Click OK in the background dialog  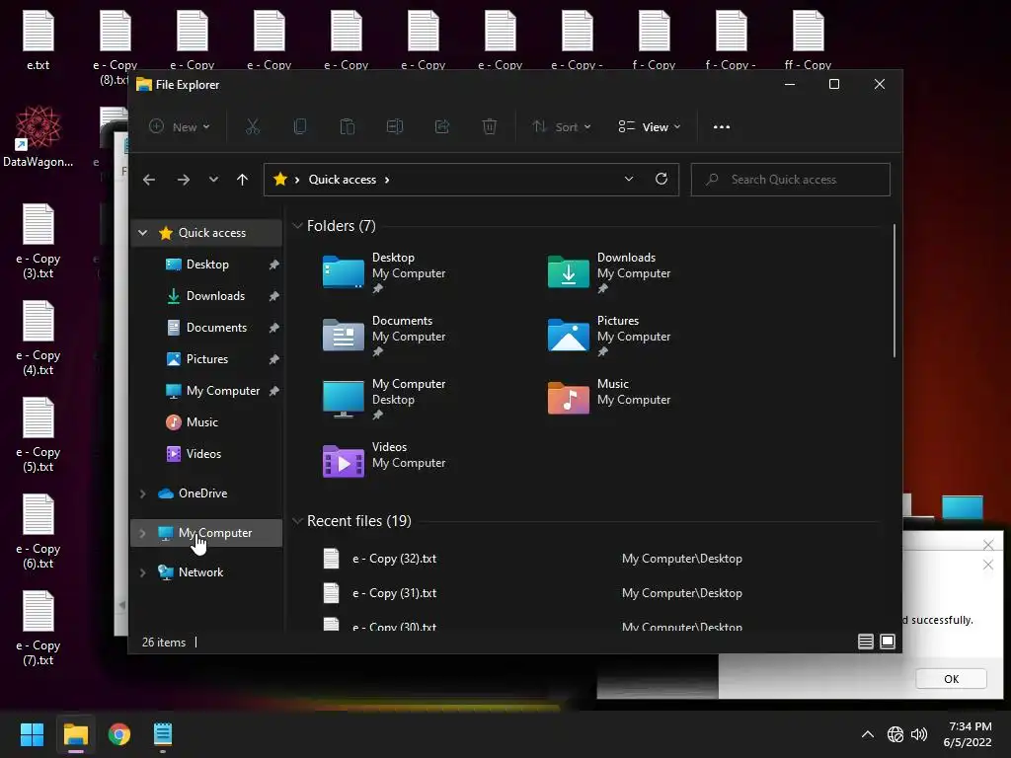pyautogui.click(x=951, y=679)
